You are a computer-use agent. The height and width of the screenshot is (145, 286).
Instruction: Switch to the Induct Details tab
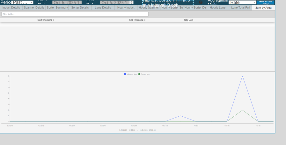(11, 8)
